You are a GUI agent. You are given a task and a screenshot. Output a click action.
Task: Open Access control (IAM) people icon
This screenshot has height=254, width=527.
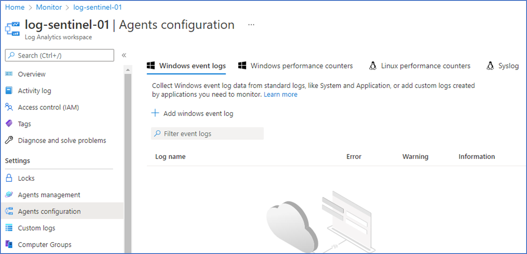pos(9,107)
